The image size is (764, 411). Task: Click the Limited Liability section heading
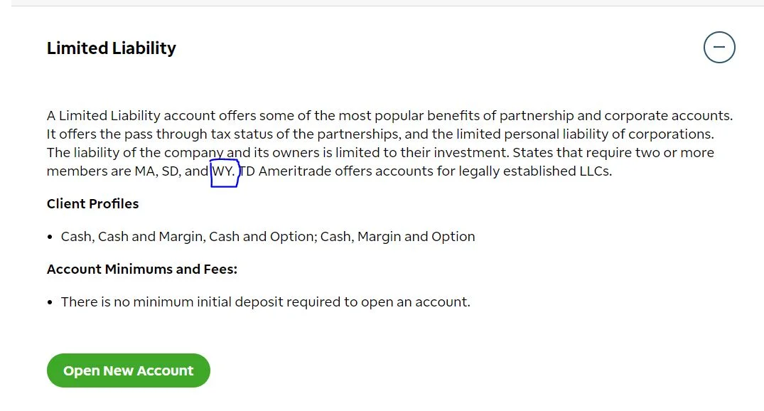click(111, 48)
